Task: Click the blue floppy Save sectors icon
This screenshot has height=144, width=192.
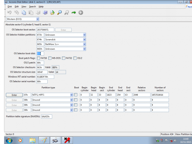Action: [x=45, y=13]
